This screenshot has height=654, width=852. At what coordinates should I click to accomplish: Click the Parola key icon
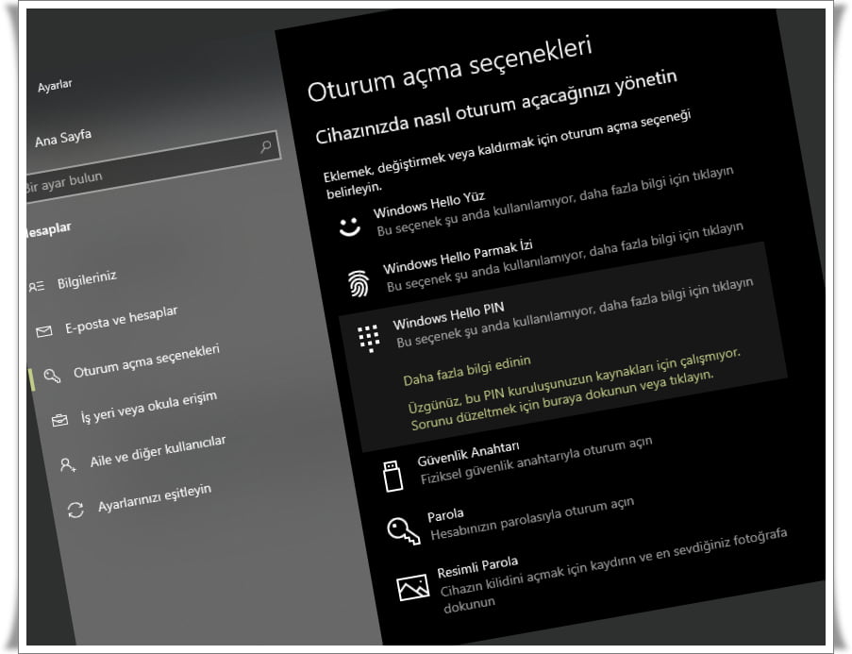point(403,530)
